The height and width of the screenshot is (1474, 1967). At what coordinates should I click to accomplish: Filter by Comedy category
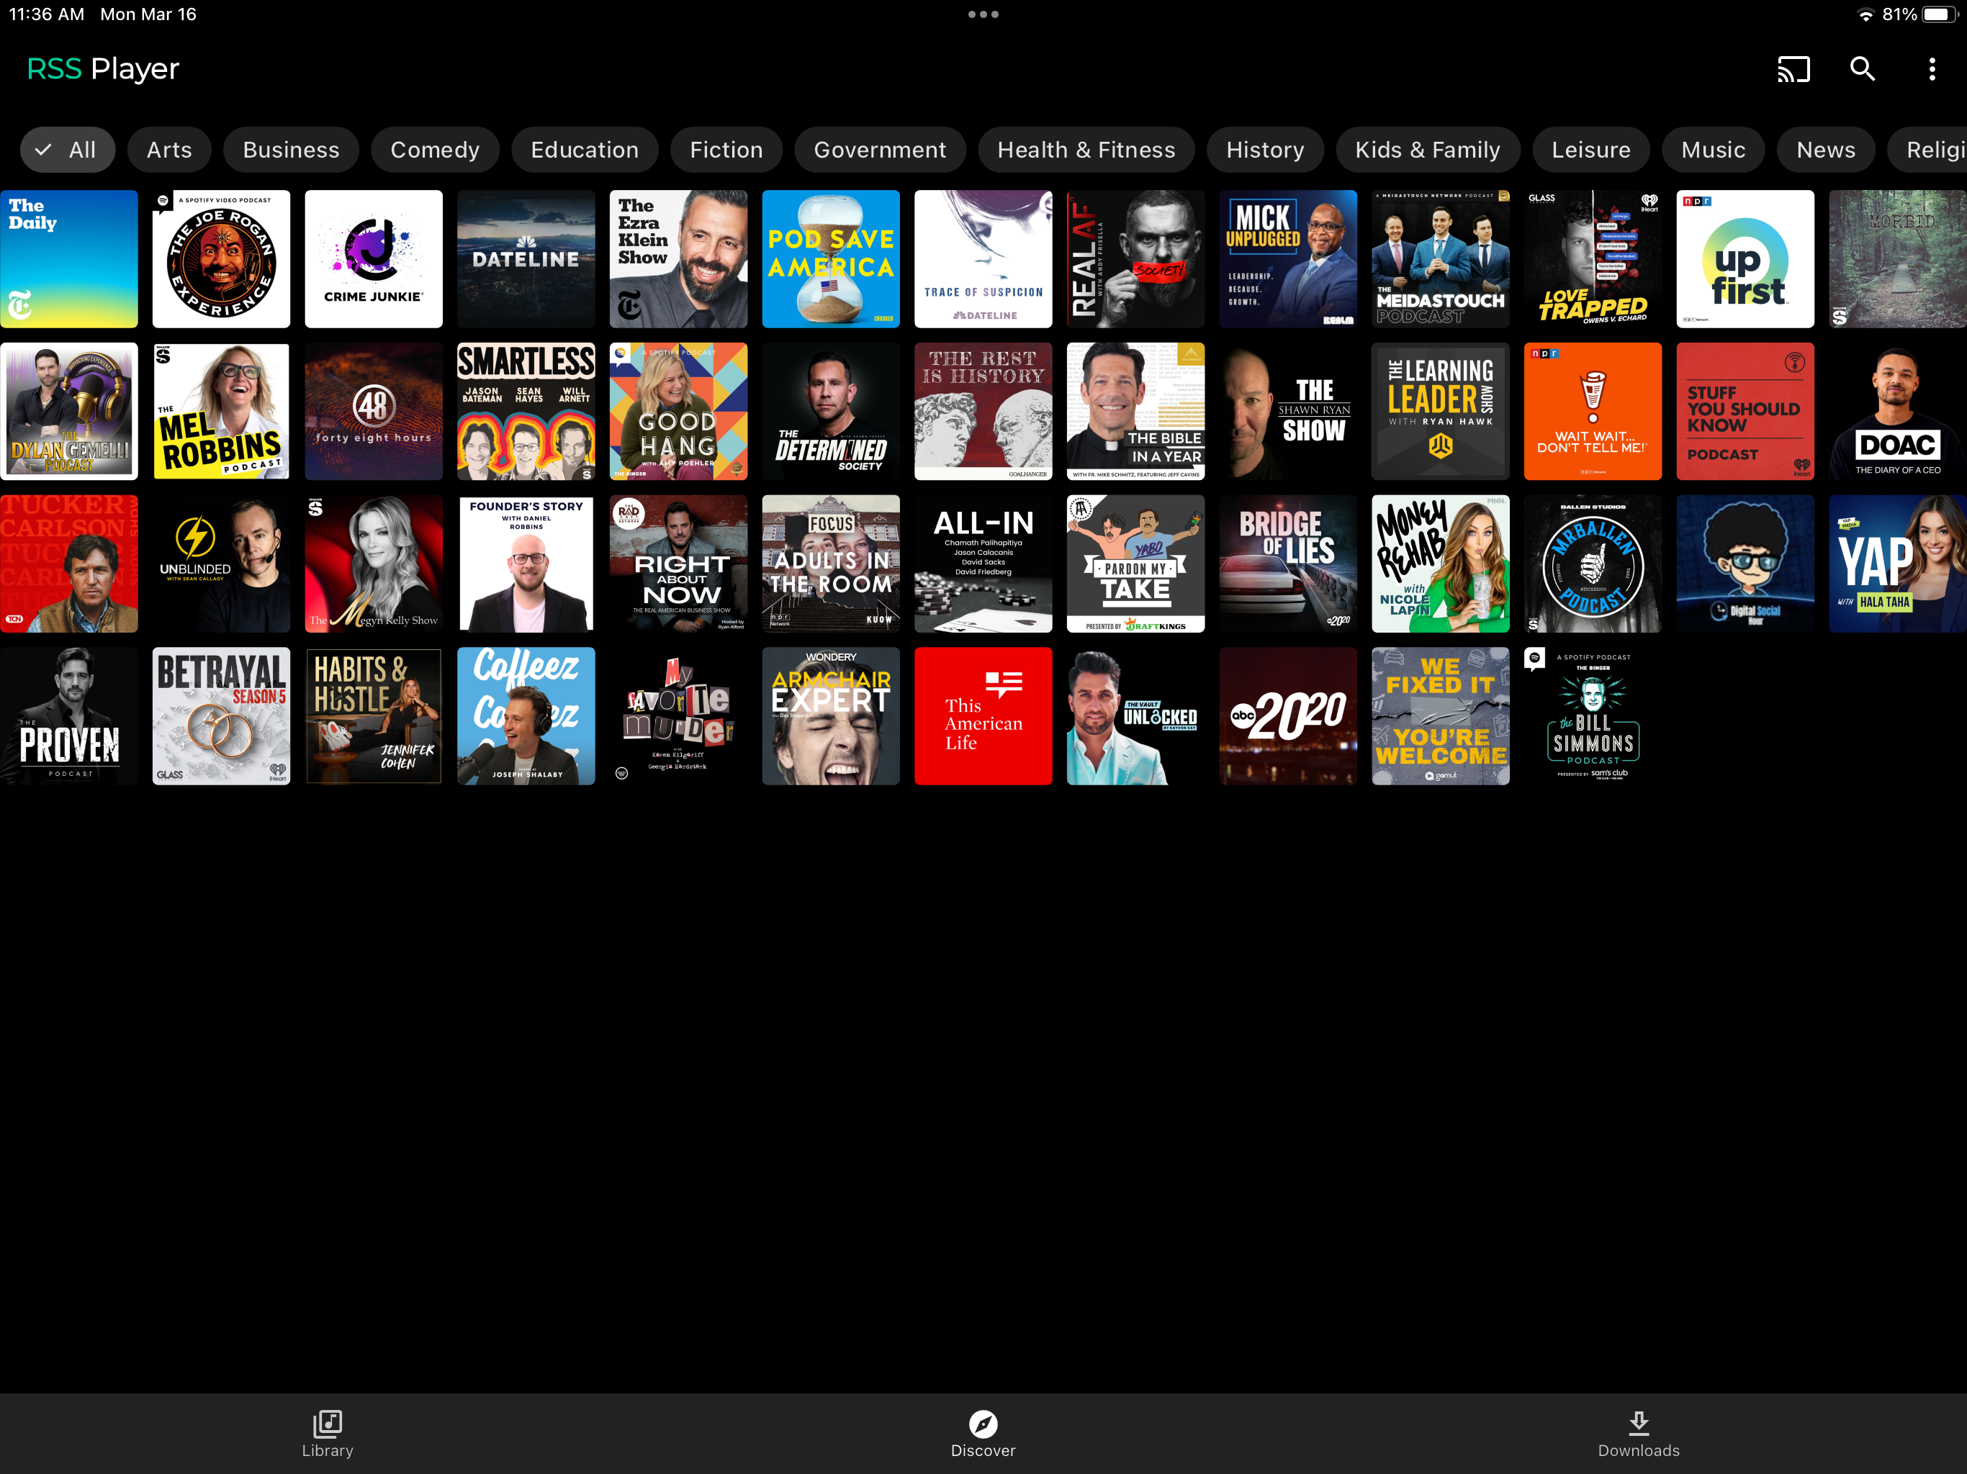(x=435, y=150)
